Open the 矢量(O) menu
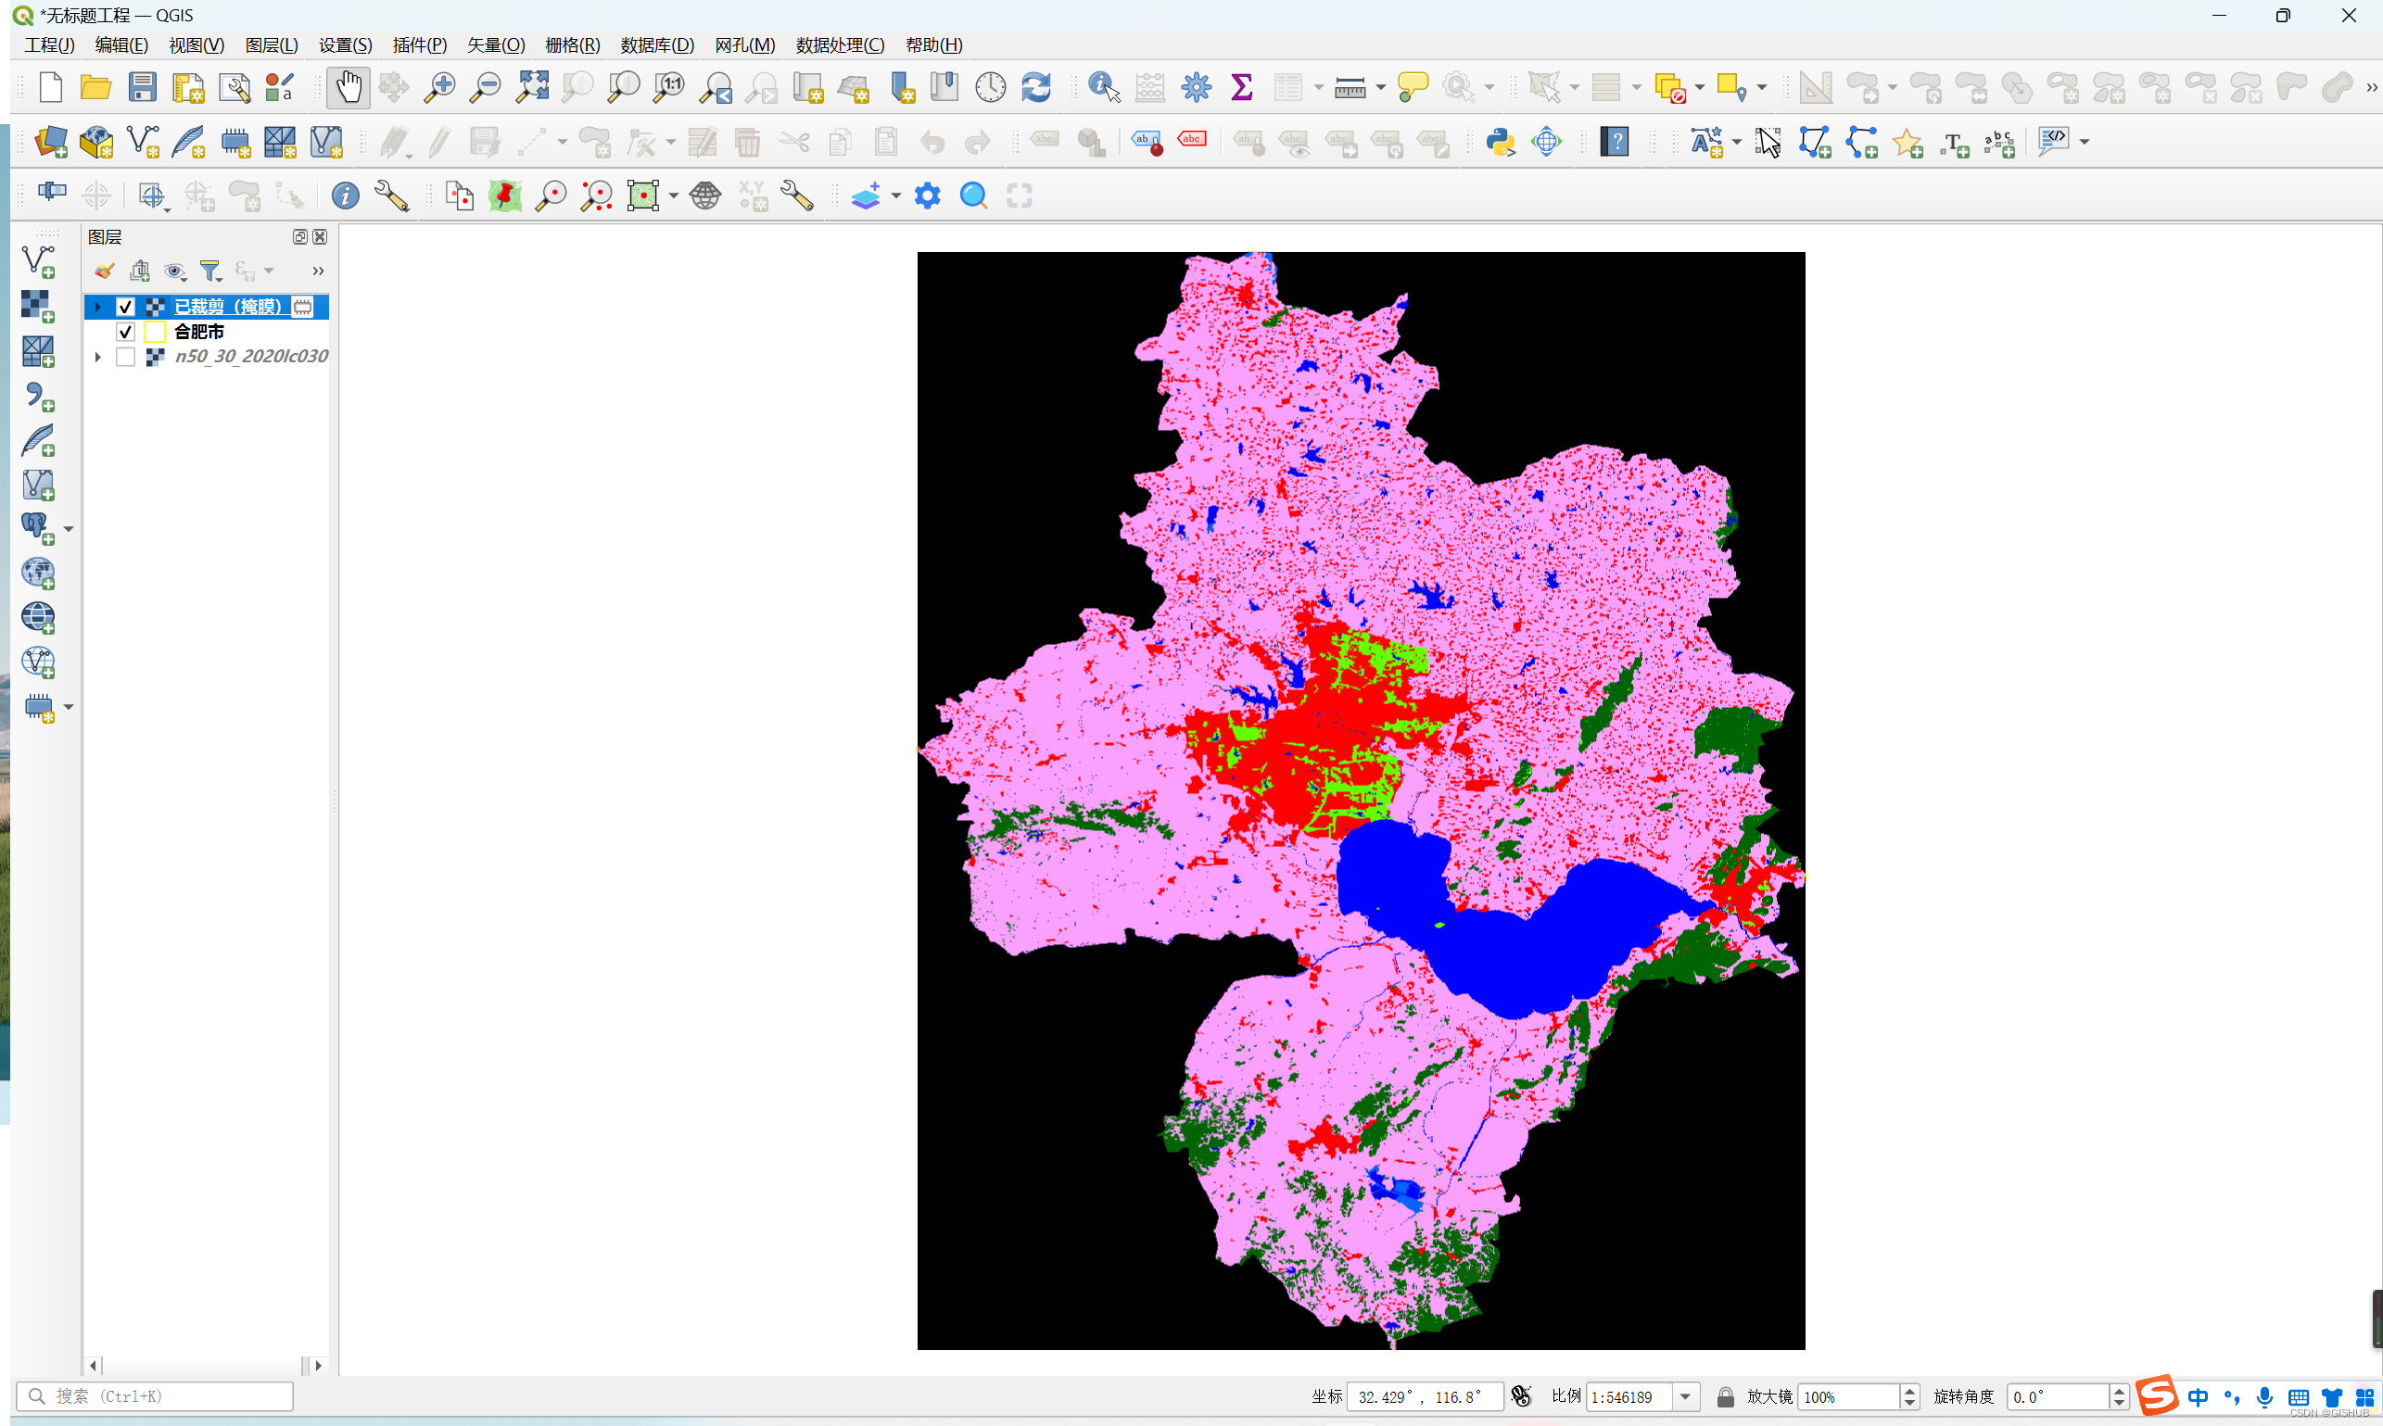Screen dimensions: 2383x1426 click(495, 45)
